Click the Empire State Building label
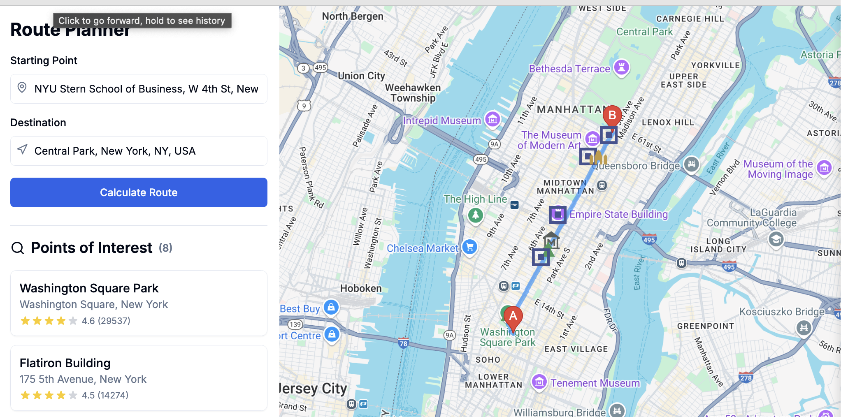Screen dimensions: 841x417 [618, 214]
